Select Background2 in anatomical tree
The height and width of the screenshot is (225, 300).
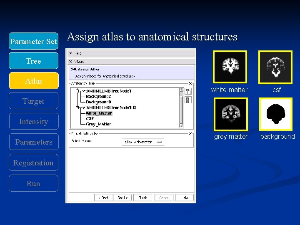pyautogui.click(x=98, y=96)
